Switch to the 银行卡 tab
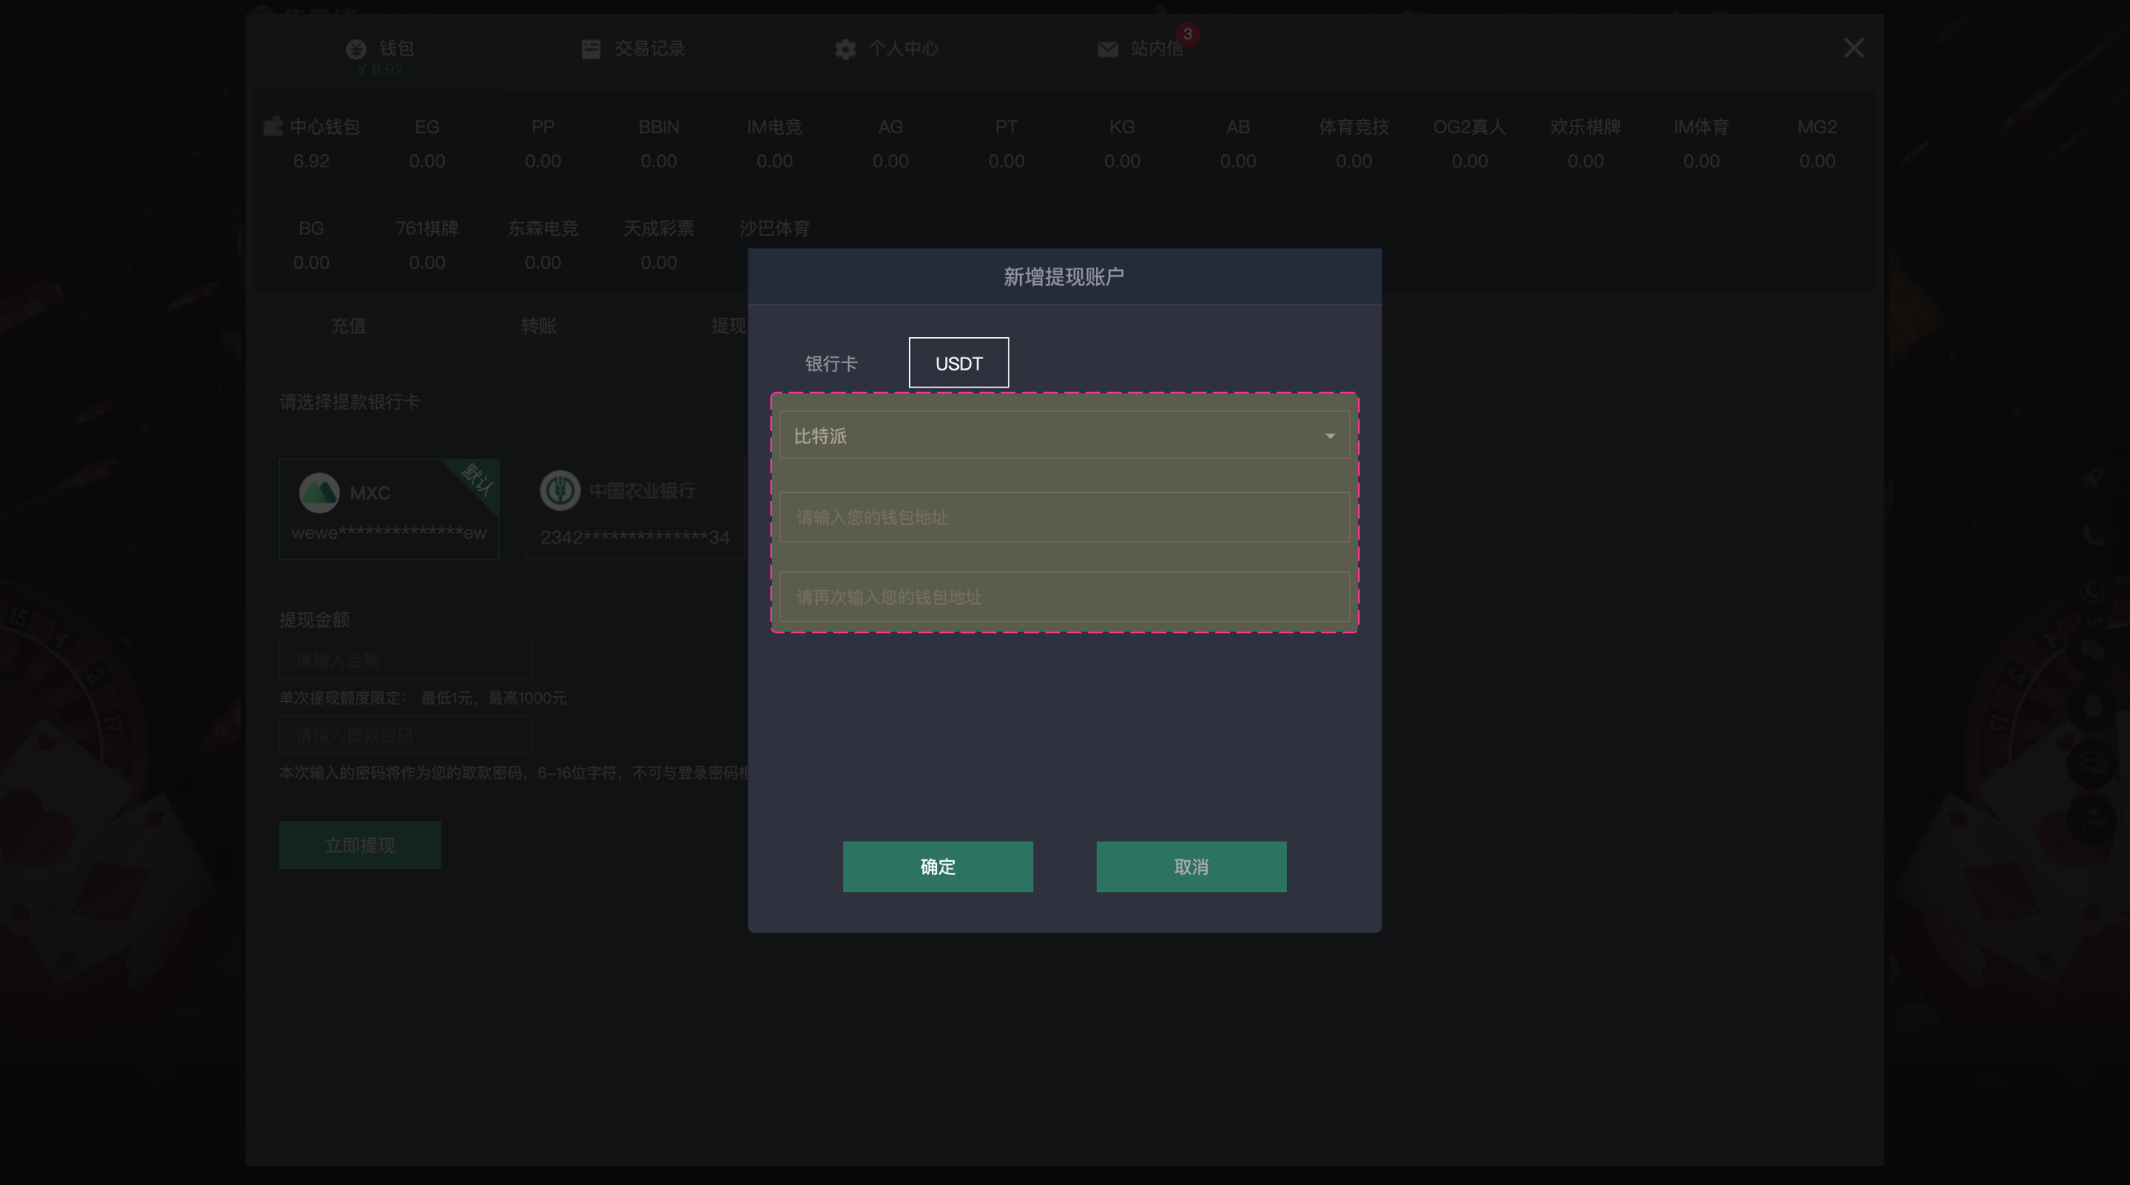Viewport: 2130px width, 1185px height. coord(831,364)
